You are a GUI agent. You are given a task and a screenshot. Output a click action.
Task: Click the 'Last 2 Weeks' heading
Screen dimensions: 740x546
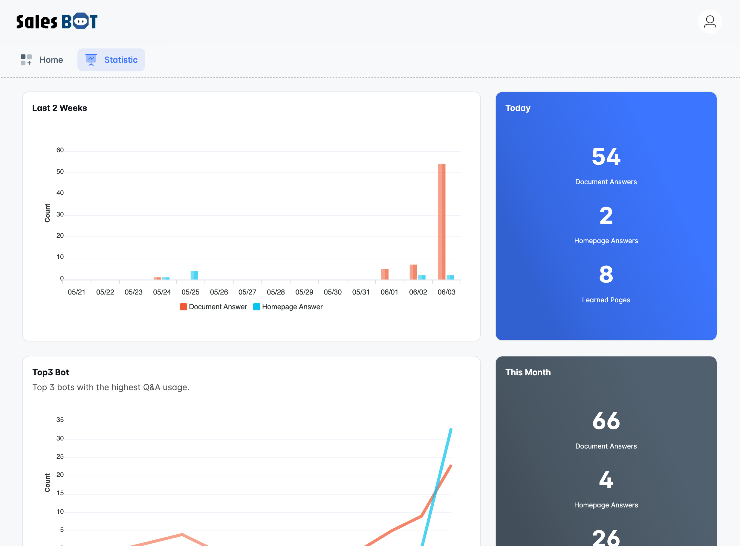[60, 108]
